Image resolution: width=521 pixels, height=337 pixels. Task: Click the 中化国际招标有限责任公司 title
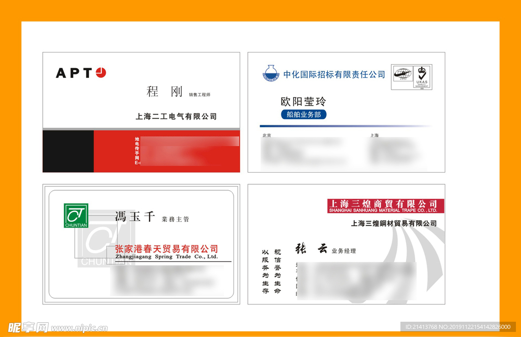pos(334,74)
